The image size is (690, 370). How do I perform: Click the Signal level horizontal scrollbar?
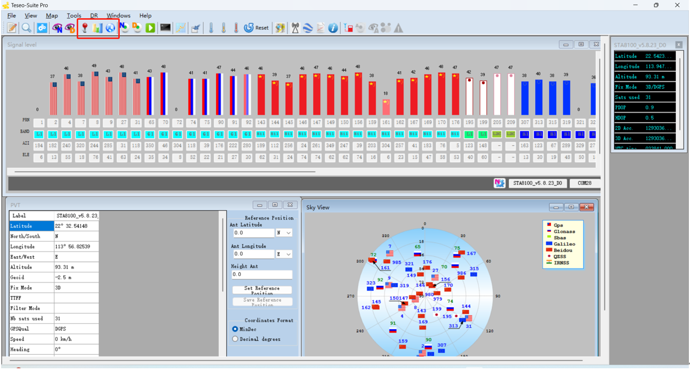point(164,172)
